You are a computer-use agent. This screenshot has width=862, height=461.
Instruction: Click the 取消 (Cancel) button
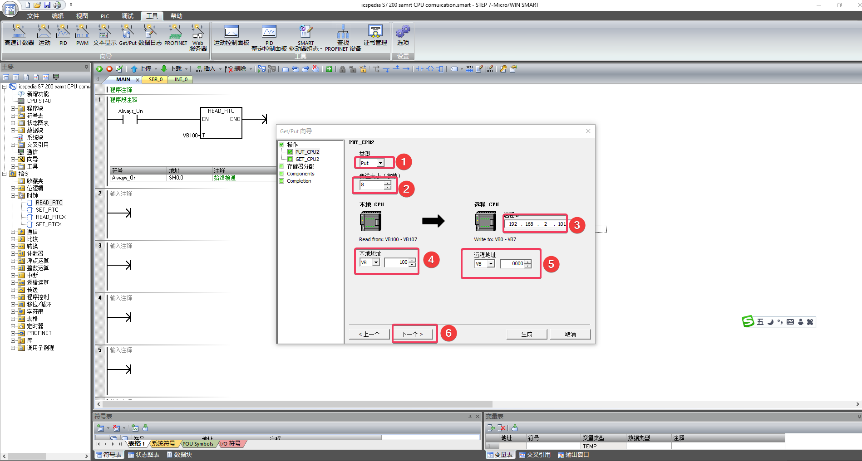(571, 334)
